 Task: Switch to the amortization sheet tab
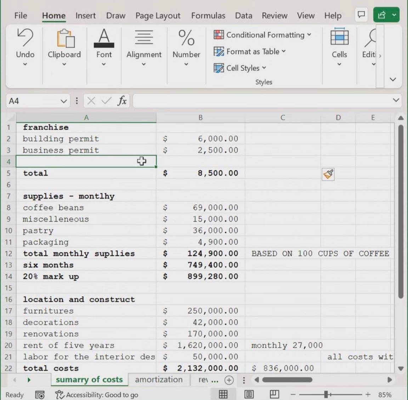[x=159, y=380]
